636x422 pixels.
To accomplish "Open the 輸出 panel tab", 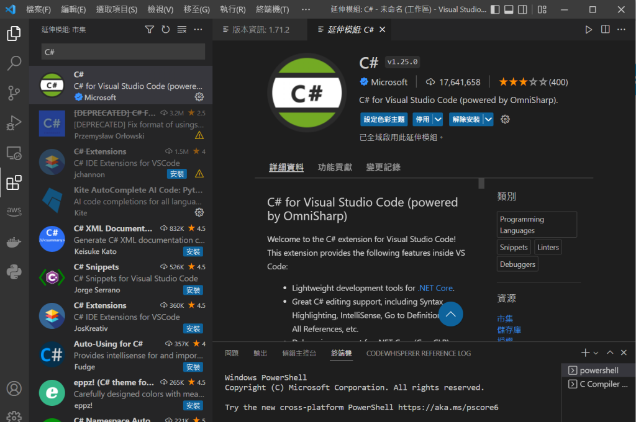I will point(260,353).
